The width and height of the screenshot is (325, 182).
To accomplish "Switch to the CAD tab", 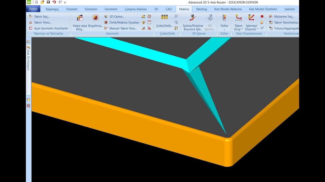I will coord(169,9).
